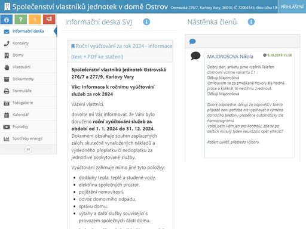Open the Roční vyúčtování za rok 2024 link
The width and height of the screenshot is (306, 229).
tap(121, 51)
